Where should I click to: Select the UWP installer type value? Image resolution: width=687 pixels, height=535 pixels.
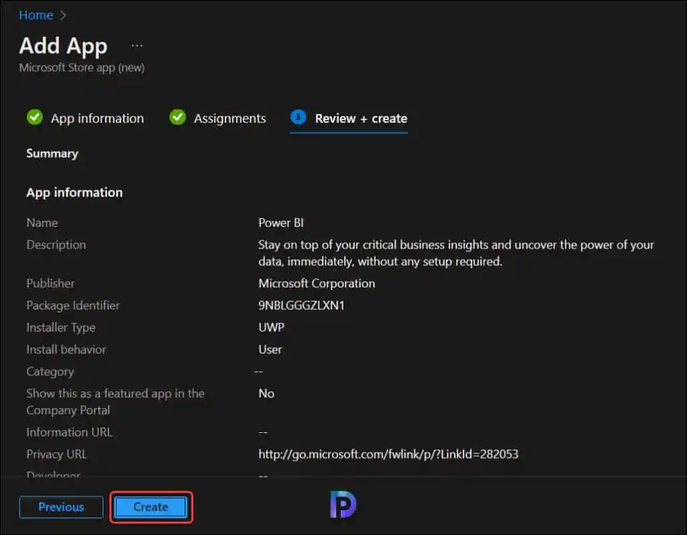[x=271, y=328]
